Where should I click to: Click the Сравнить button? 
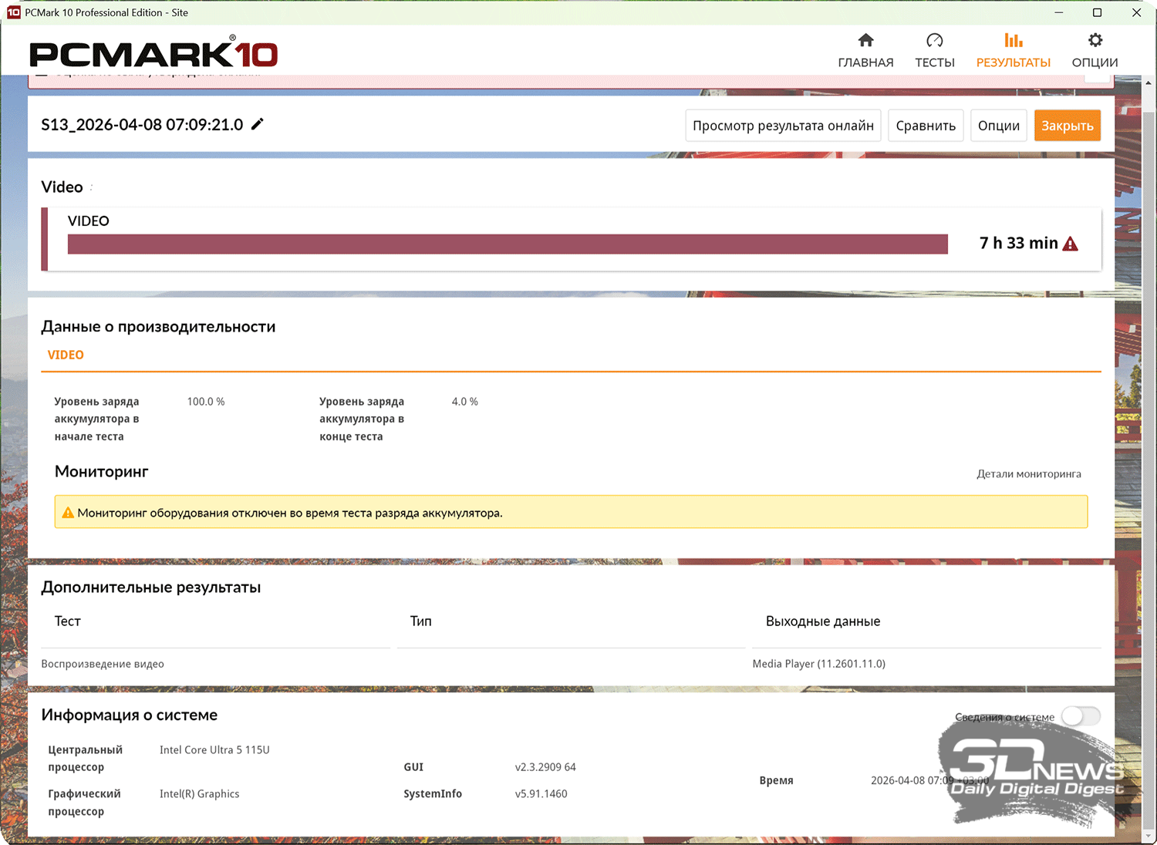925,126
